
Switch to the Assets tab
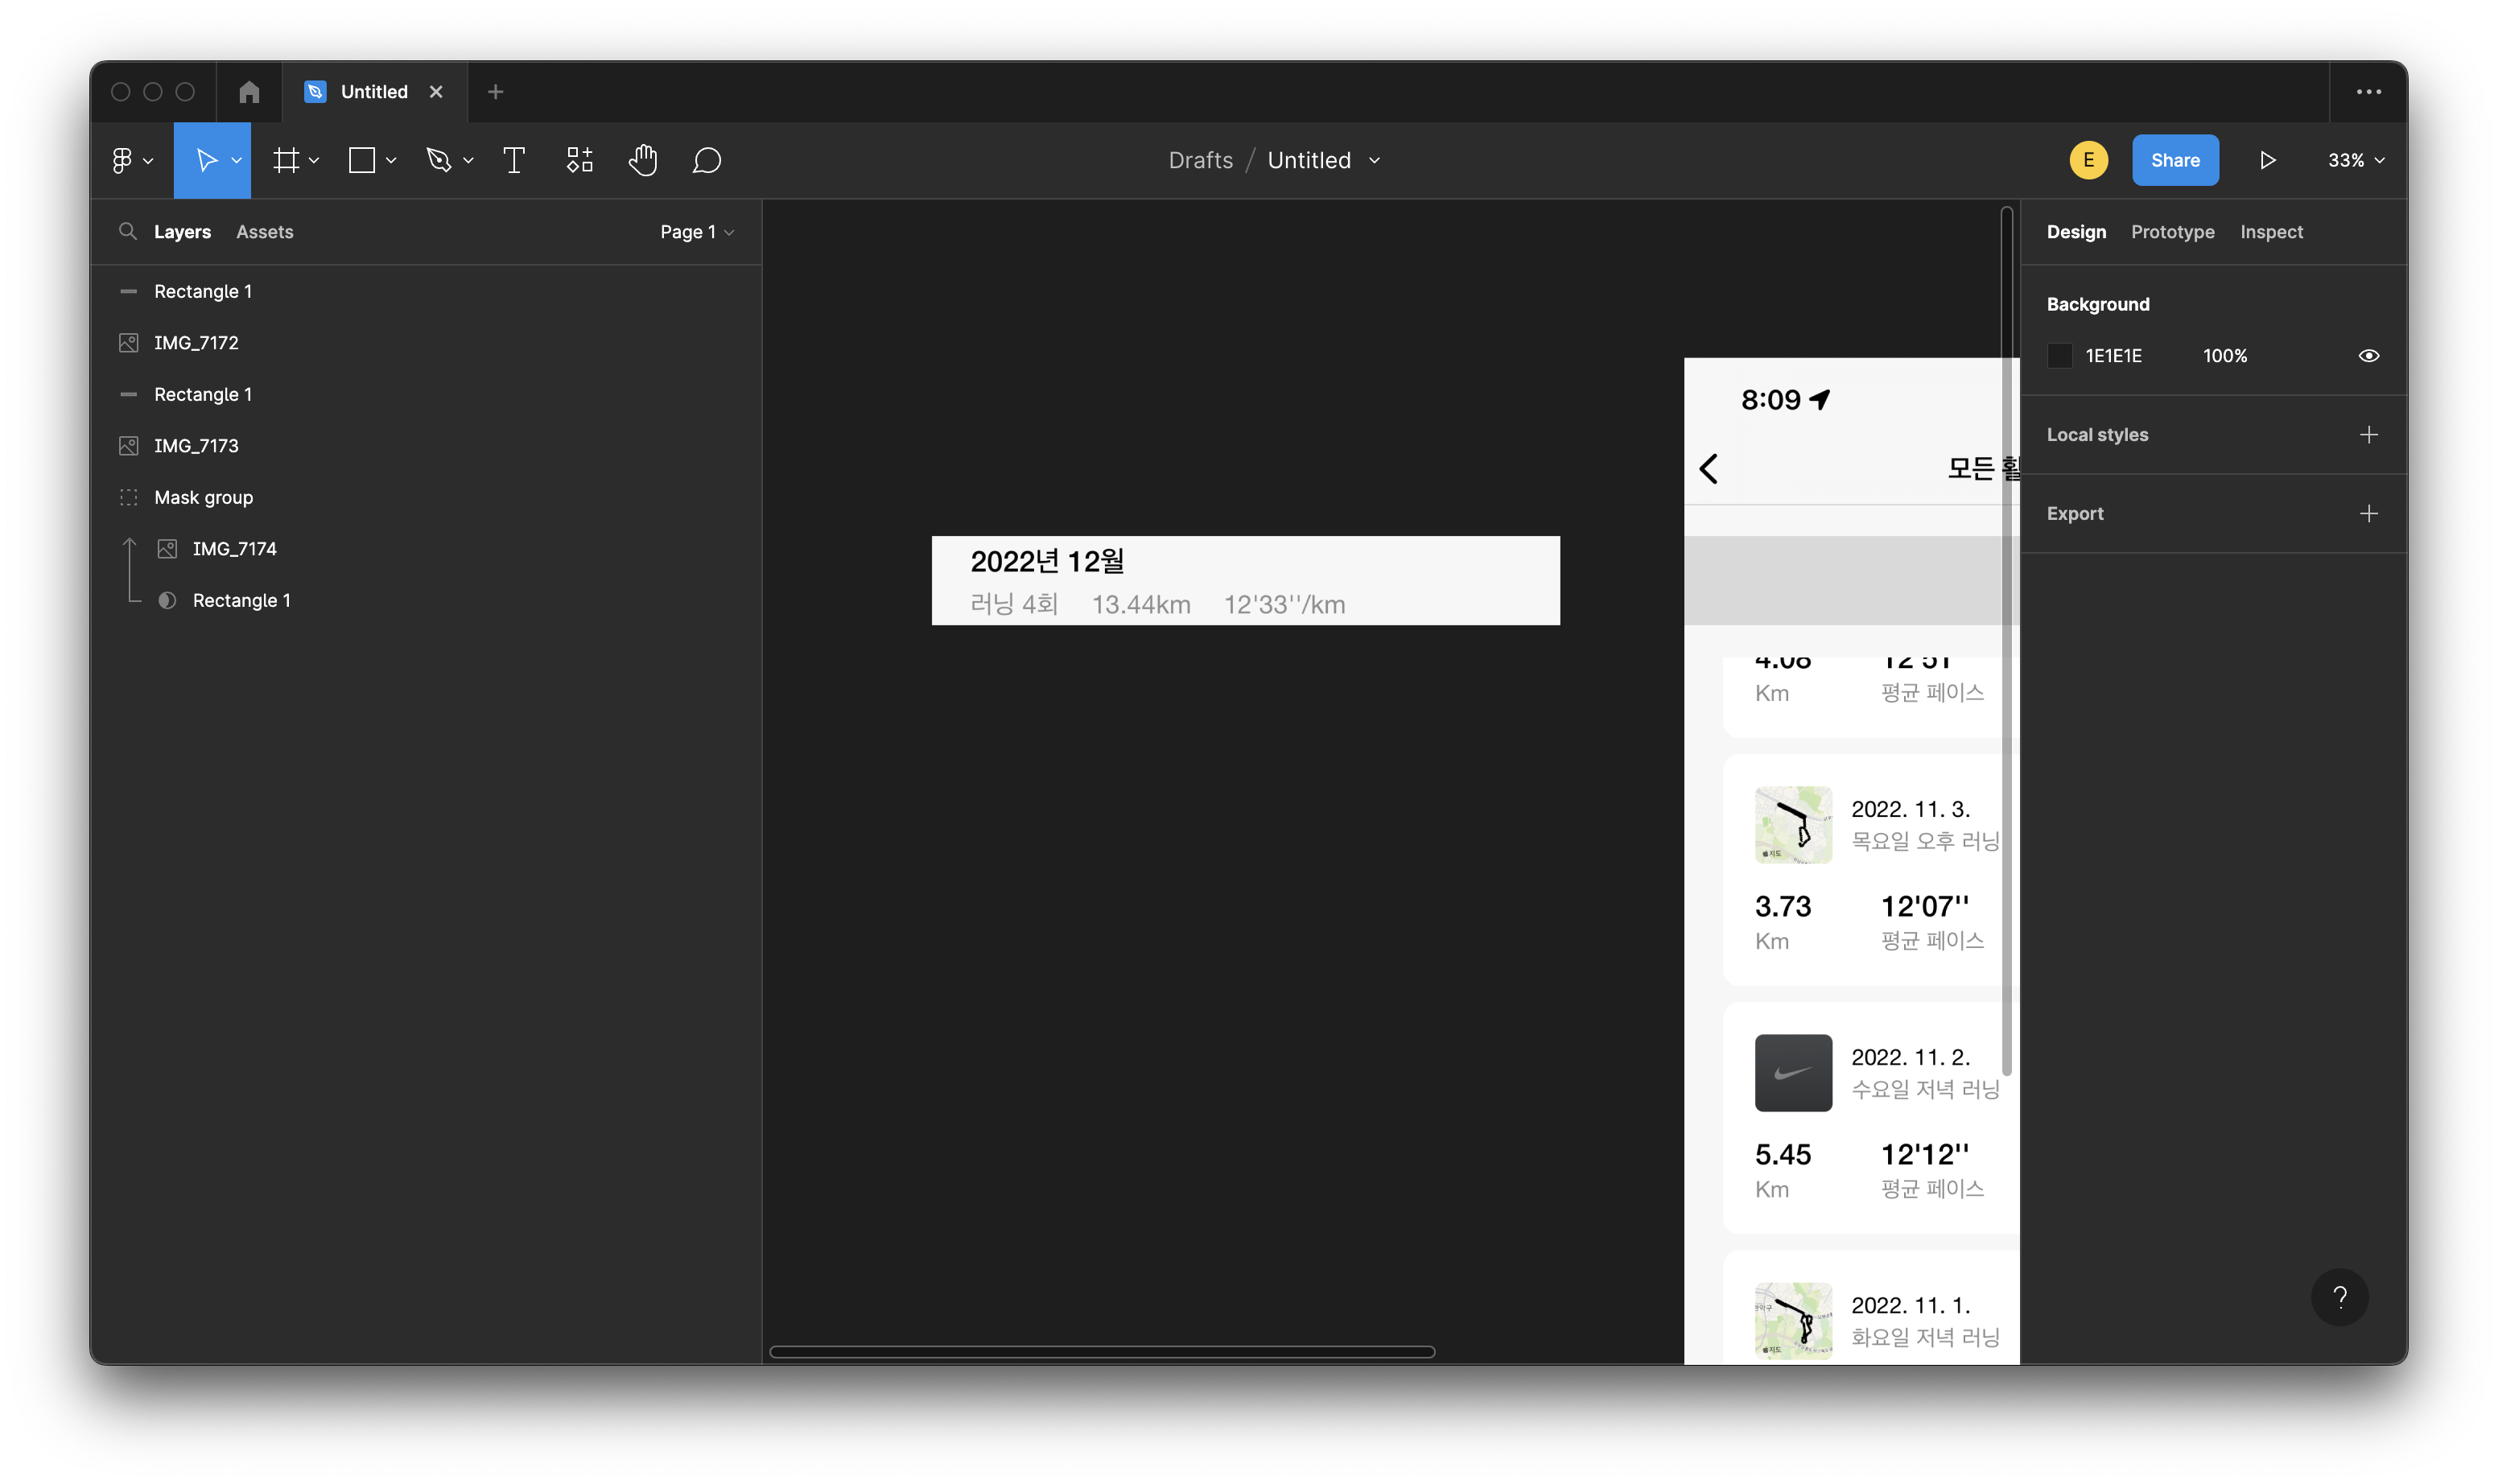pos(264,231)
